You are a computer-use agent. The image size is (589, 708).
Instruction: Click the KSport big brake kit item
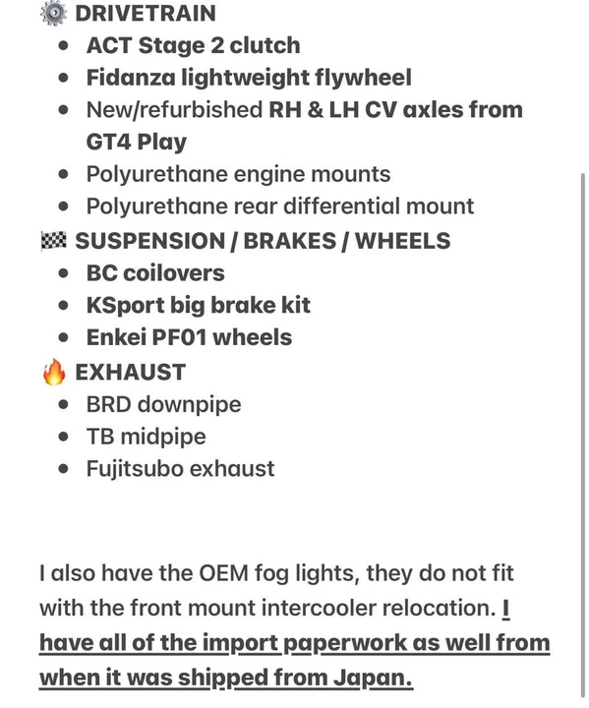(199, 306)
